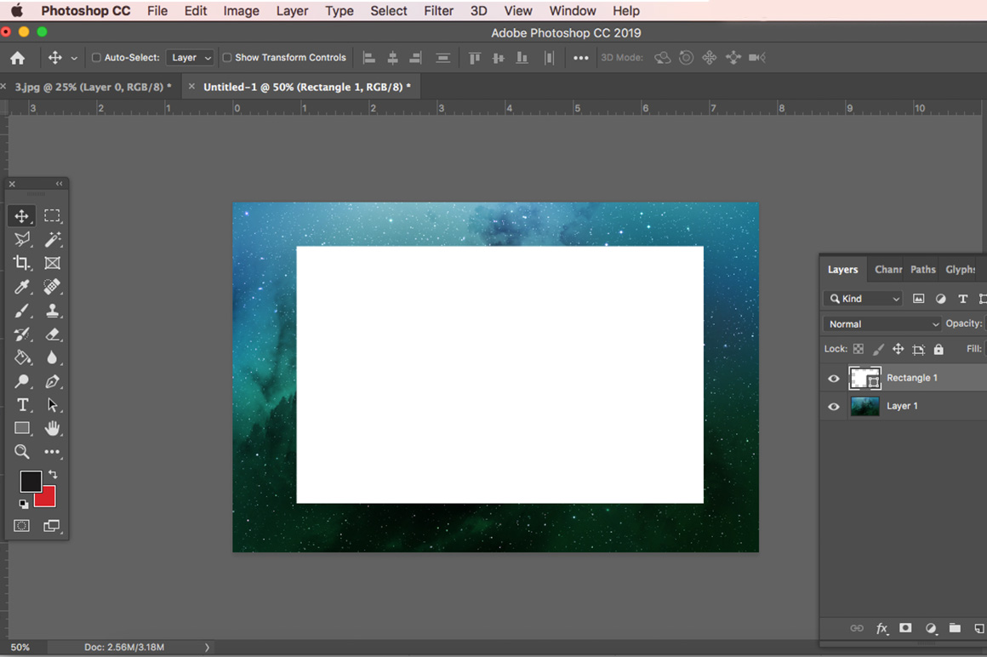Switch to 3.jpg document tab
Screen dimensions: 987x657
tap(93, 87)
